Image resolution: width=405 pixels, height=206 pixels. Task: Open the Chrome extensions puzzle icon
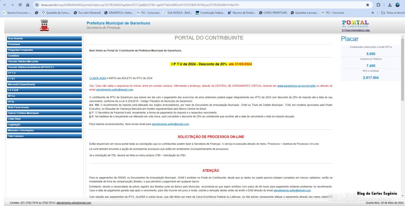coord(378,5)
